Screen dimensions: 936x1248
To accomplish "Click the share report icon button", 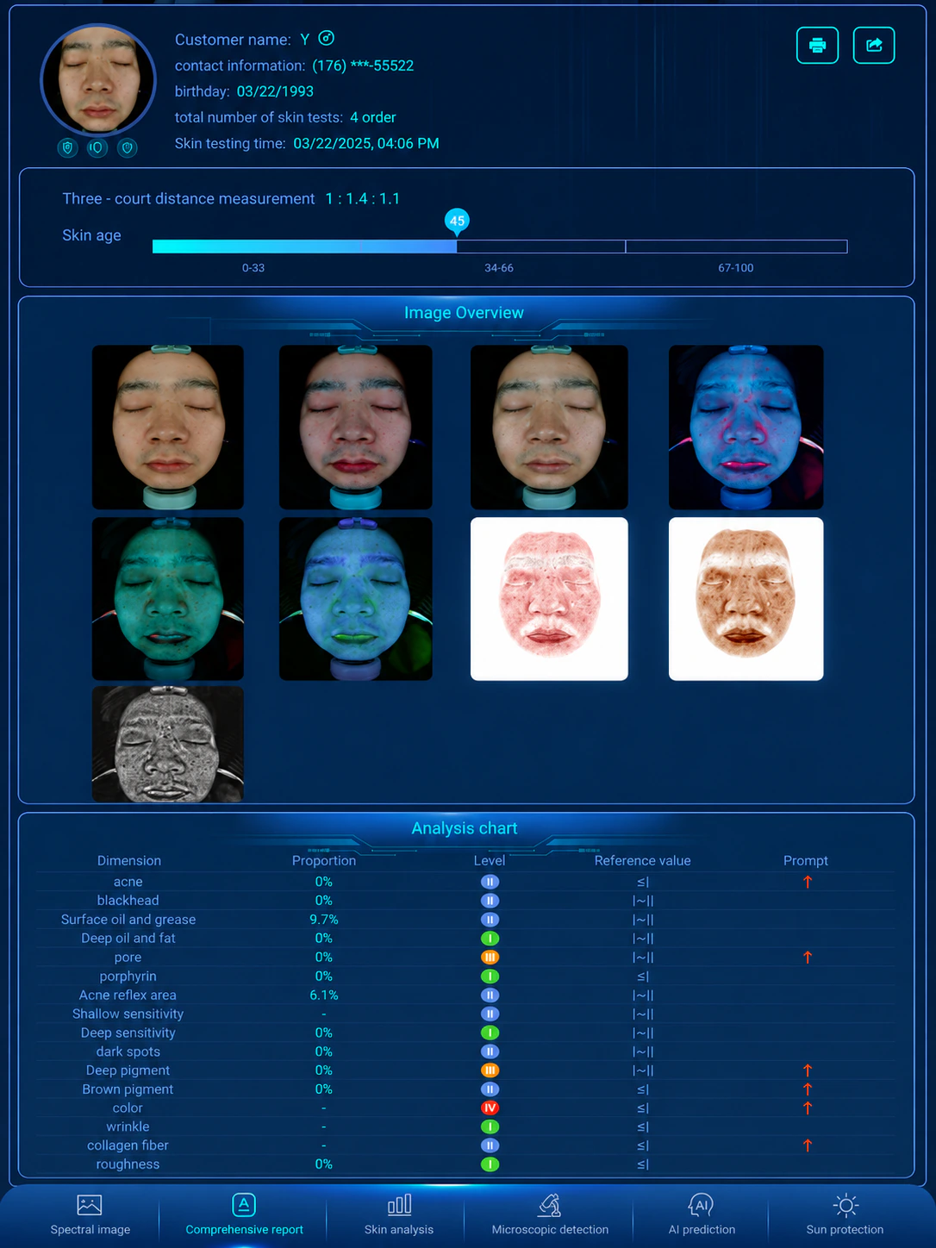I will (x=874, y=45).
